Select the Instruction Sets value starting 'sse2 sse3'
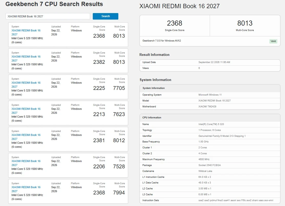 (x=236, y=200)
